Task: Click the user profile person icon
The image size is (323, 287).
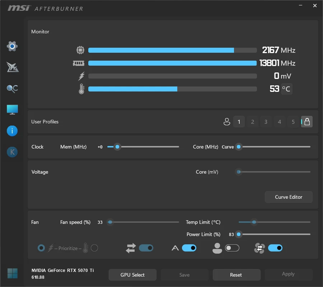Action: tap(227, 122)
